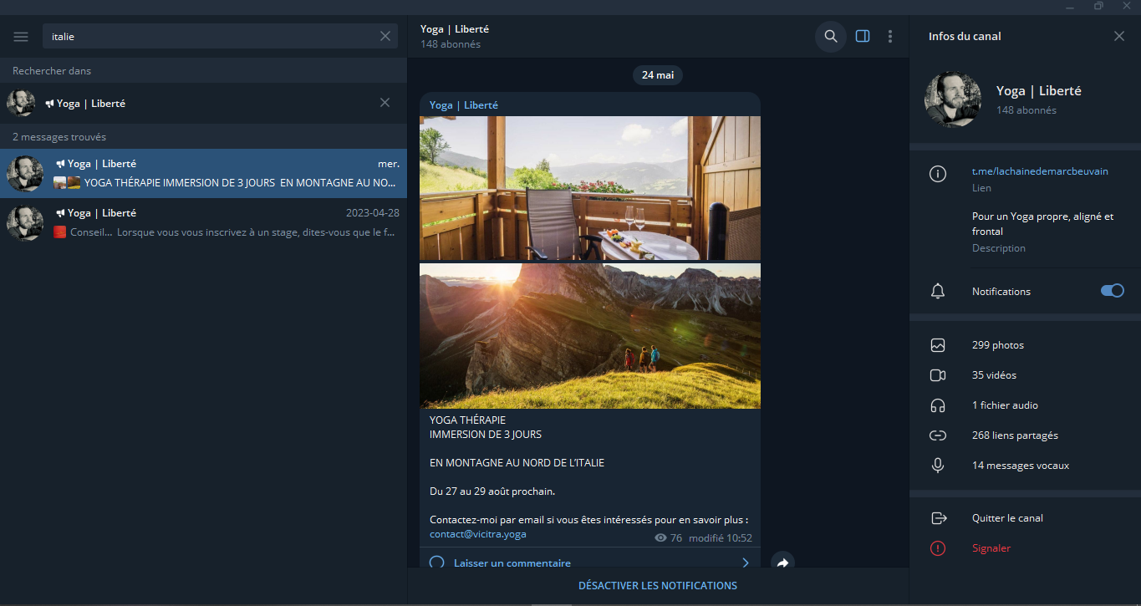
Task: Close the Infos du canal panel
Action: (x=1119, y=36)
